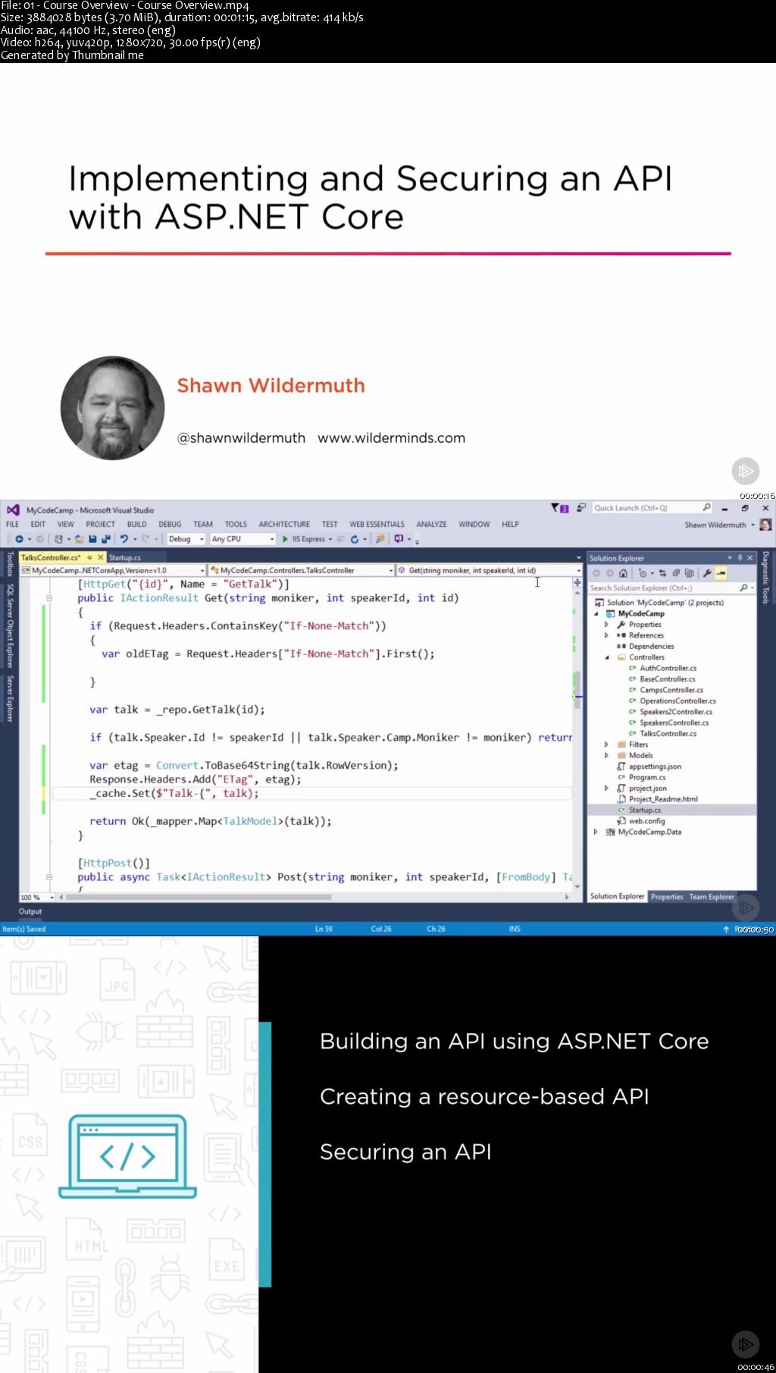Image resolution: width=776 pixels, height=1373 pixels.
Task: Switch to the Team Explorer tab
Action: coord(712,897)
